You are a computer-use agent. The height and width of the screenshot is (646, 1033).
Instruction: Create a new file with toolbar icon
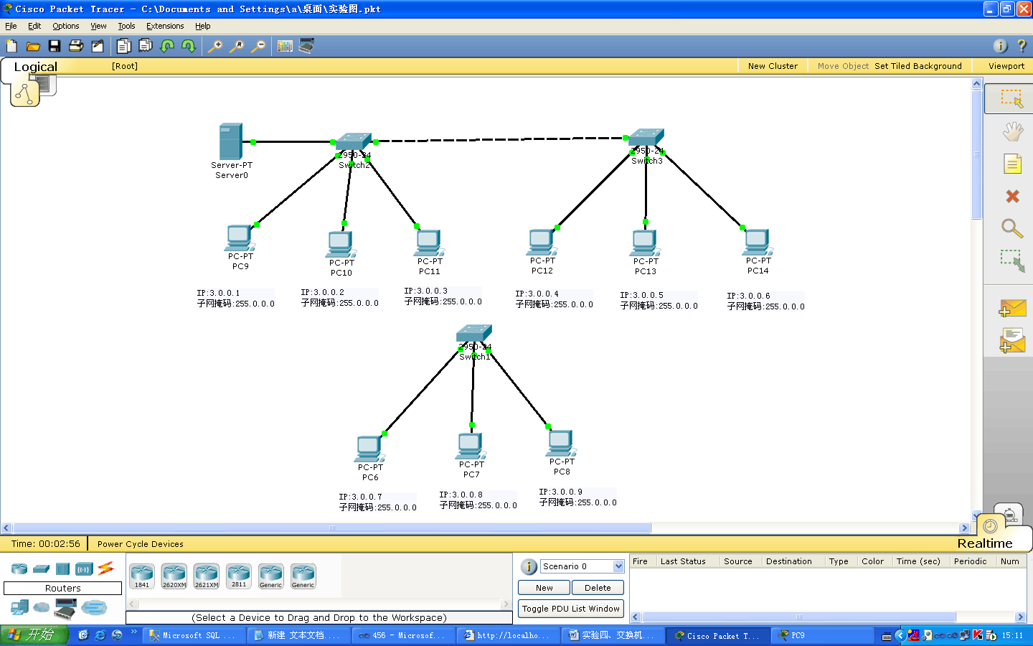(x=11, y=46)
